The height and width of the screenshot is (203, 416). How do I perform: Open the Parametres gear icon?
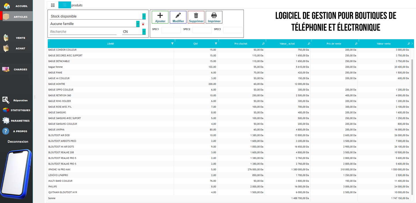coord(5,120)
